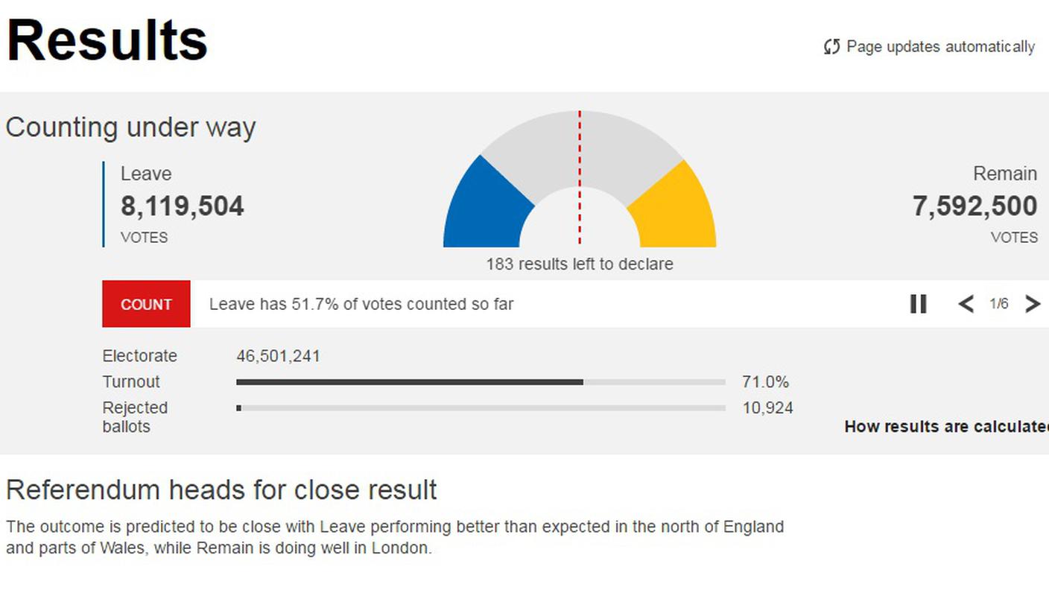Open the How results are calculated link
Image resolution: width=1049 pixels, height=590 pixels.
coord(946,427)
